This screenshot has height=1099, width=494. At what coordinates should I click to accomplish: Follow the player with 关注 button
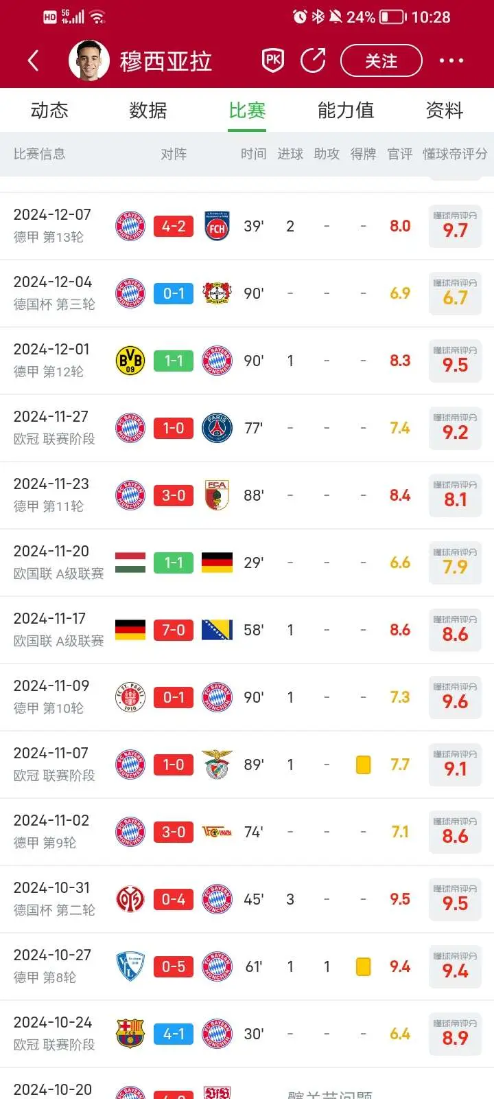click(381, 60)
